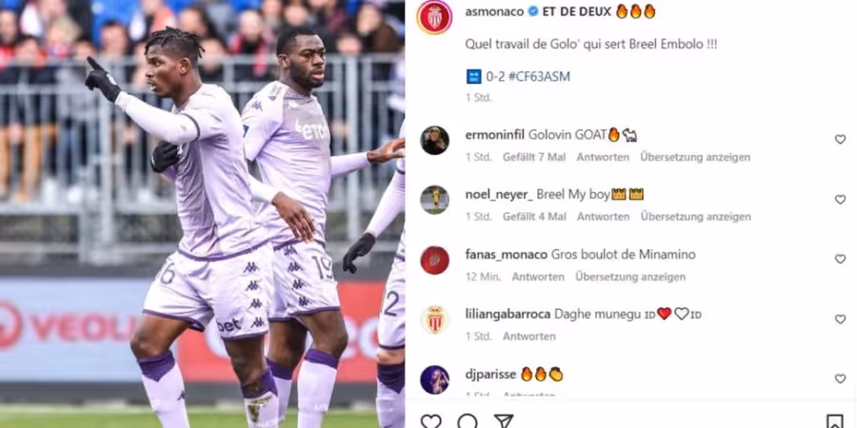Viewport: 857px width, 428px height.
Task: Click the post photo of players
Action: pyautogui.click(x=202, y=214)
